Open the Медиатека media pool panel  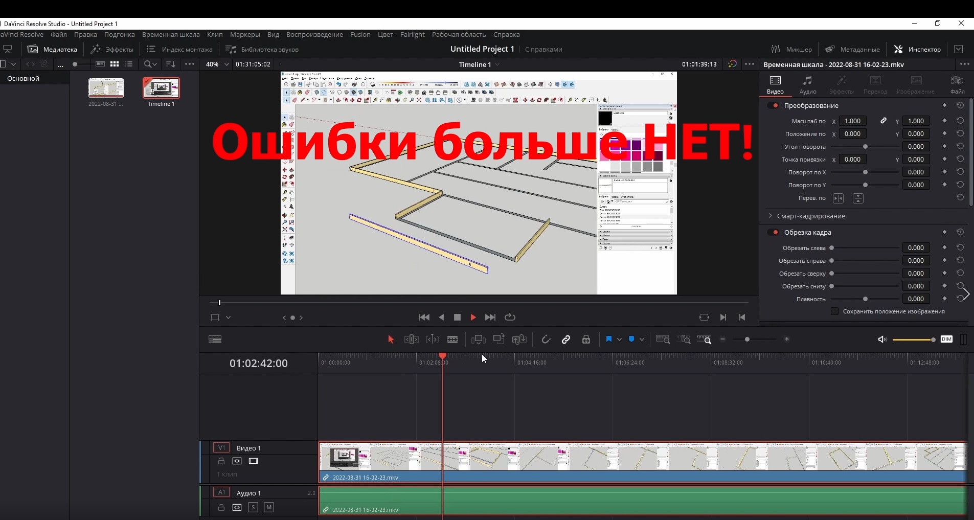pos(53,49)
